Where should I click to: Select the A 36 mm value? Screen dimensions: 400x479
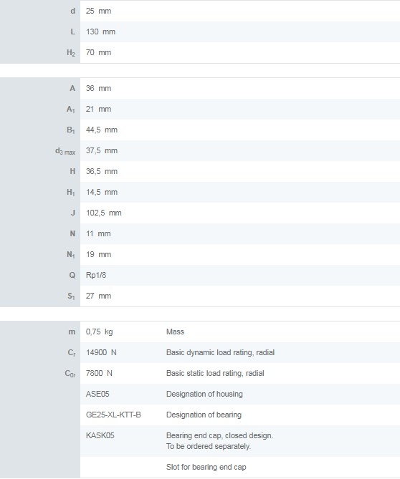coord(98,88)
